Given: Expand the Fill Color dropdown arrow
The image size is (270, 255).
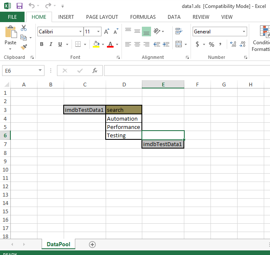Looking at the screenshot, I should (103, 44).
